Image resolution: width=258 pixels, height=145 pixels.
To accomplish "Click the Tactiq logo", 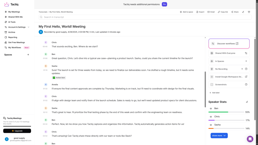I will pos(11,4).
